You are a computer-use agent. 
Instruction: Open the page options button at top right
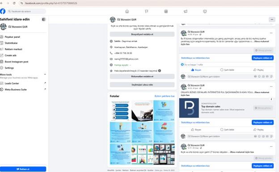[272, 20]
